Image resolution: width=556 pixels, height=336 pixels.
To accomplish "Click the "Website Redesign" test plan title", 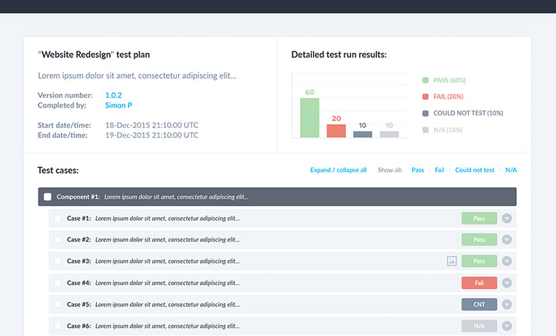I will (94, 54).
